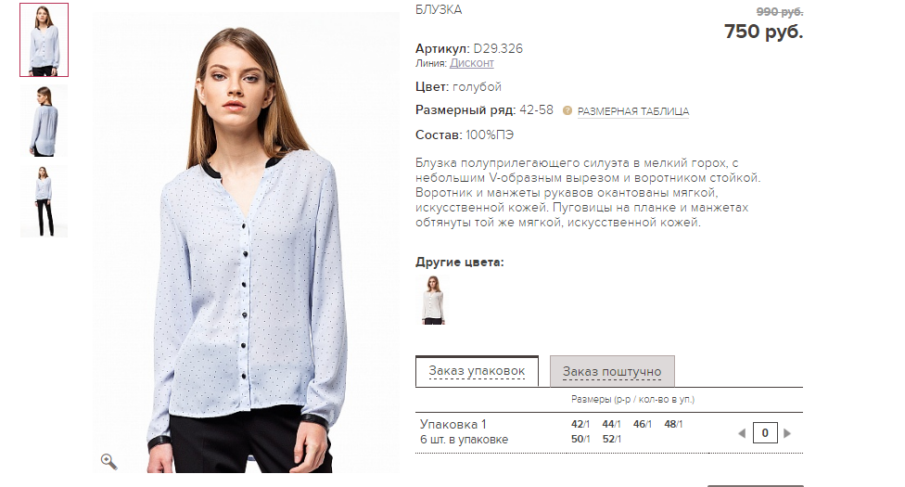Click the БЛУЗКА product heading

click(x=439, y=10)
